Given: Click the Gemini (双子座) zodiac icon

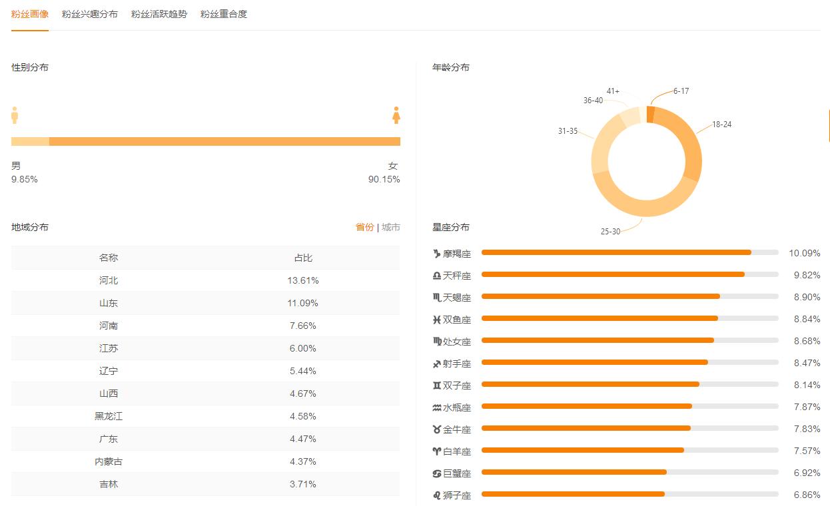Looking at the screenshot, I should (x=437, y=385).
